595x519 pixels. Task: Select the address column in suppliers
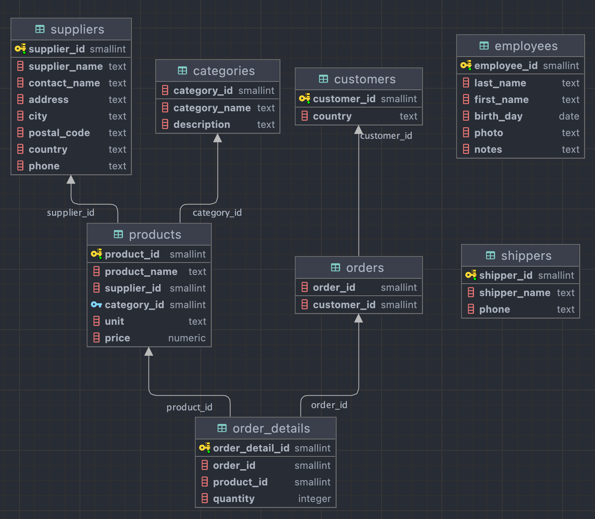tap(71, 100)
